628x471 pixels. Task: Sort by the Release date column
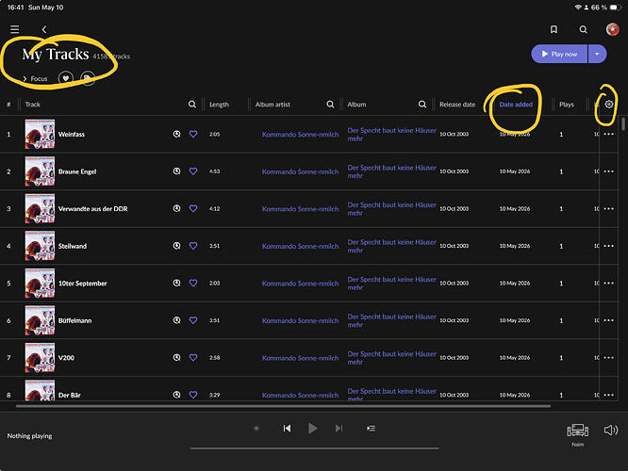pos(457,105)
